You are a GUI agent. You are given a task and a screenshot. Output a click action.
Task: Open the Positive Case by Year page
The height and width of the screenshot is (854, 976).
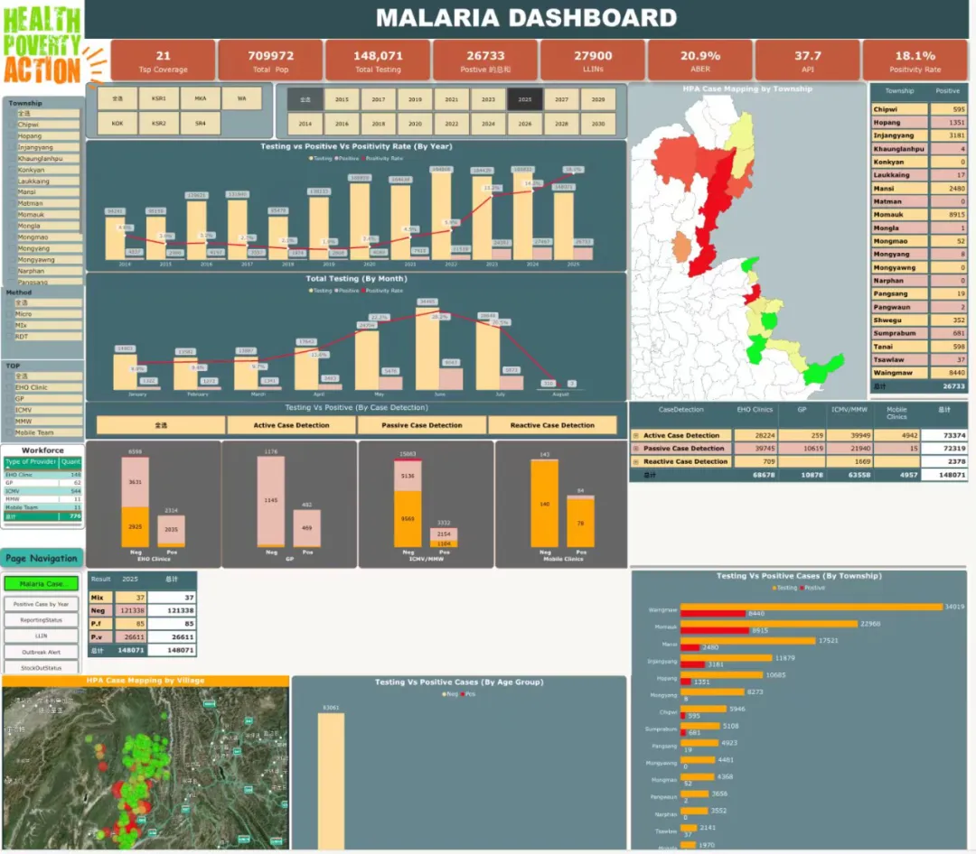[x=41, y=604]
